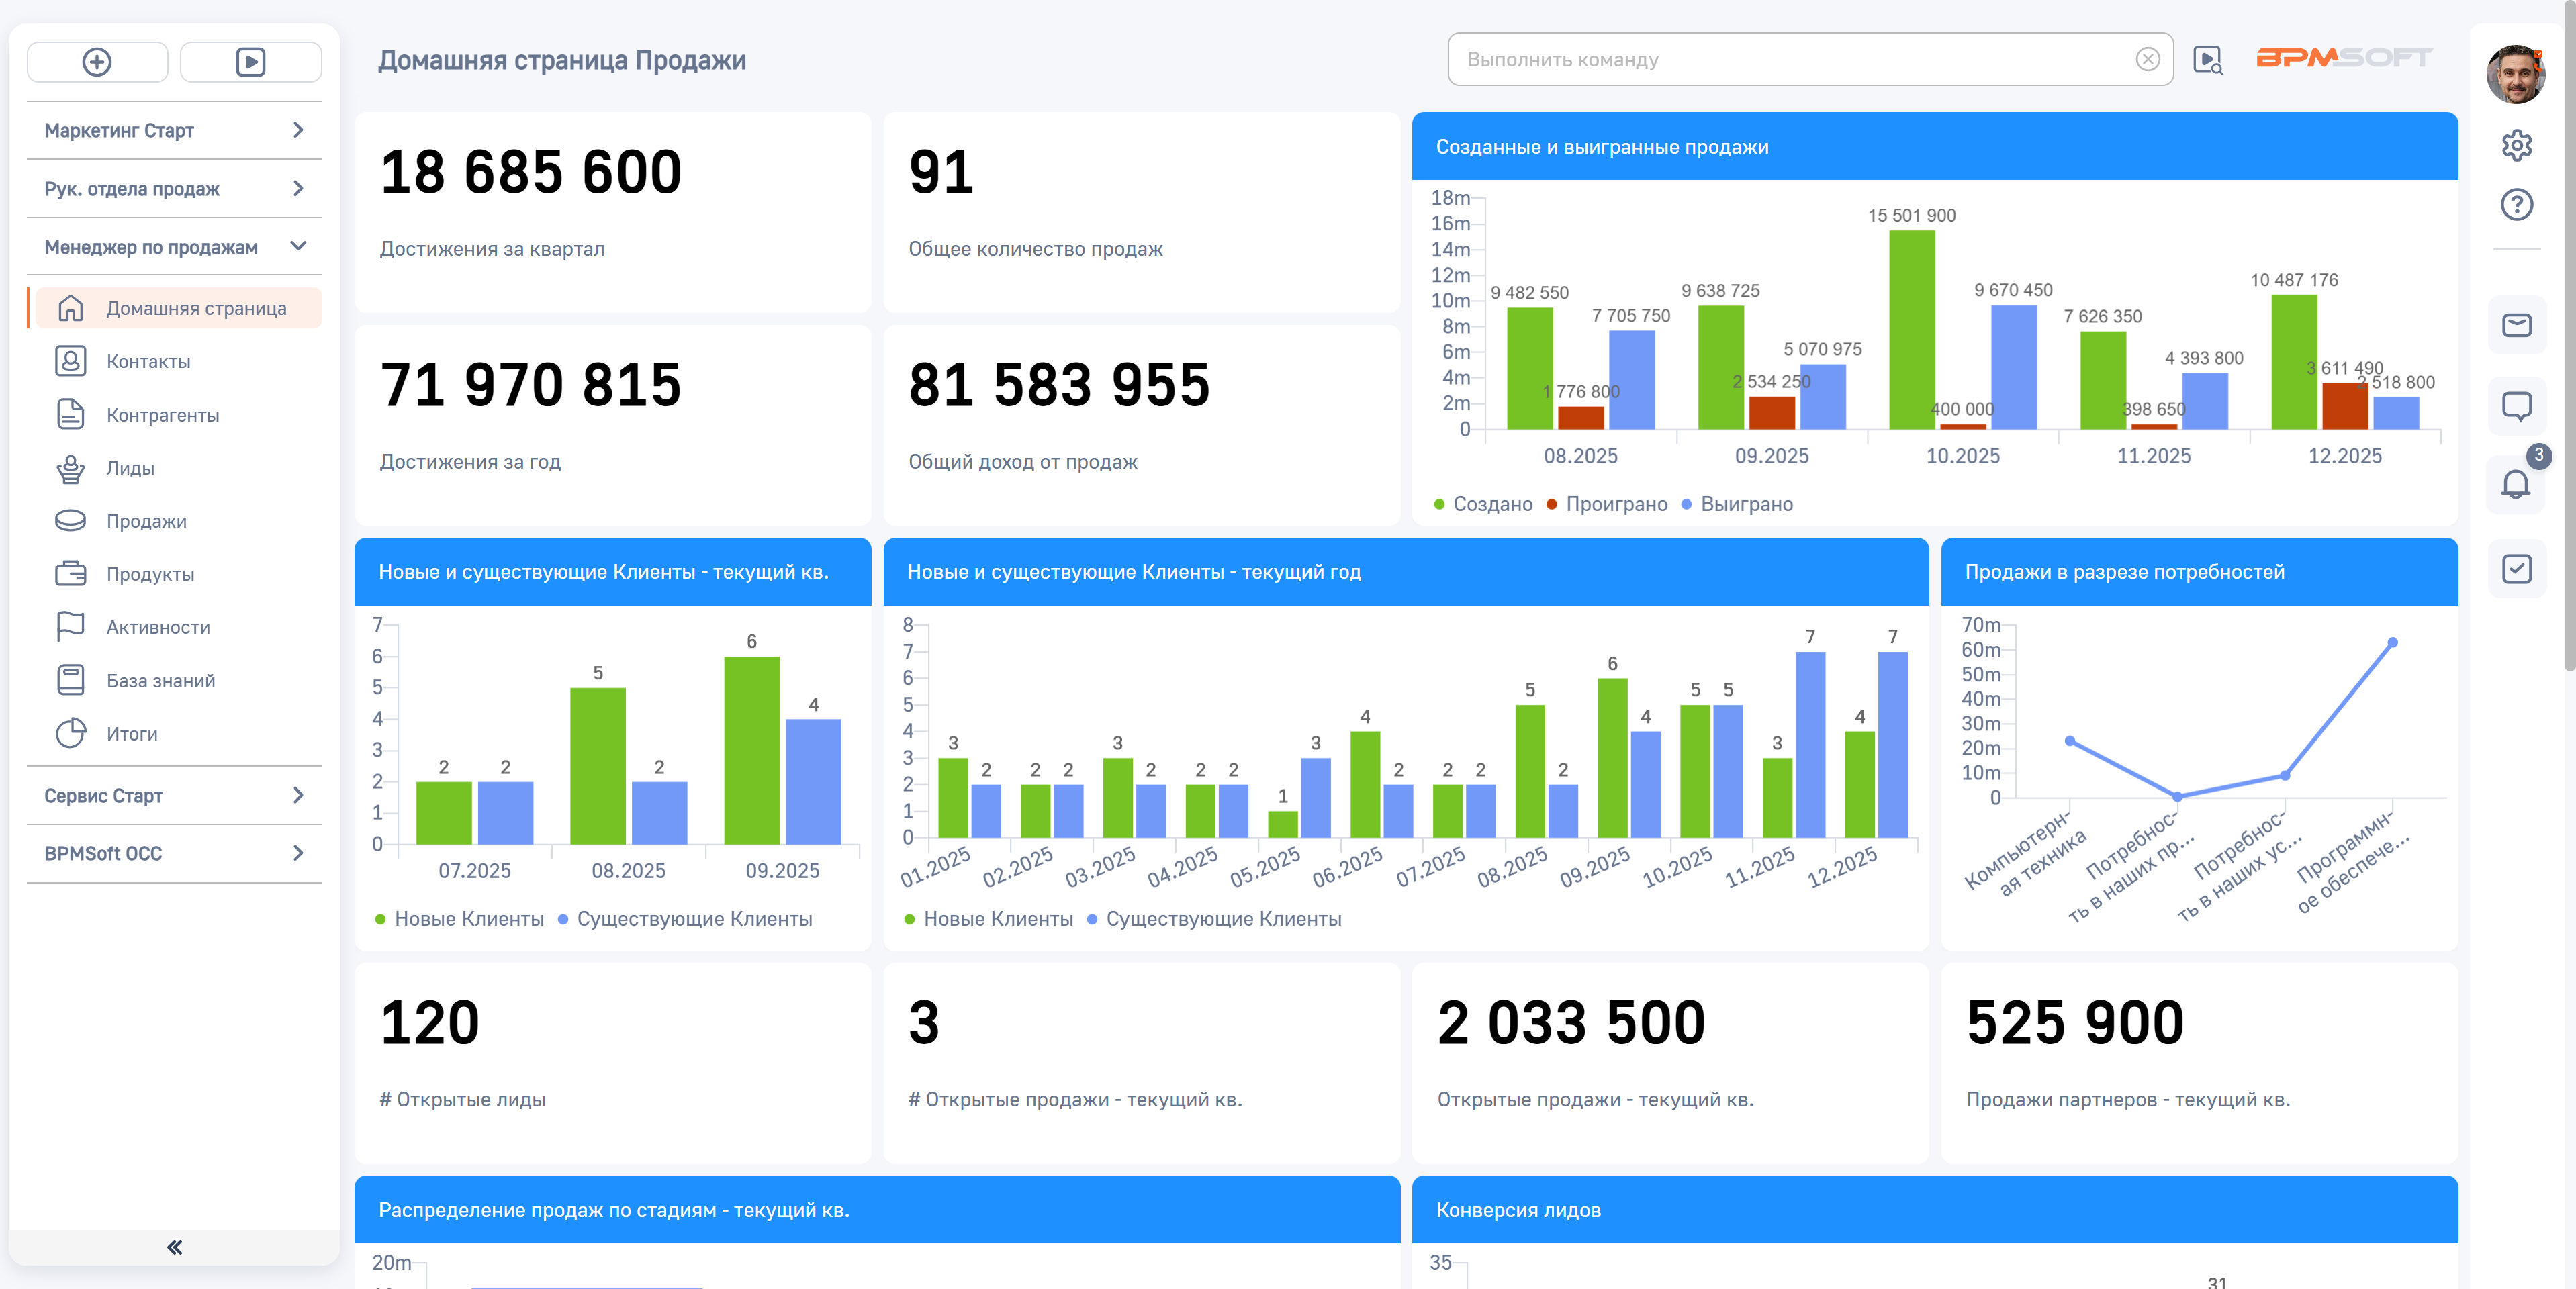2576x1289 pixels.
Task: Click the run process play button
Action: [250, 62]
